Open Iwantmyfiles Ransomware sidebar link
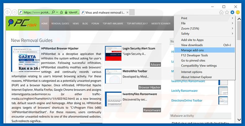Viewport: 245px width, 126px height. (x=188, y=81)
